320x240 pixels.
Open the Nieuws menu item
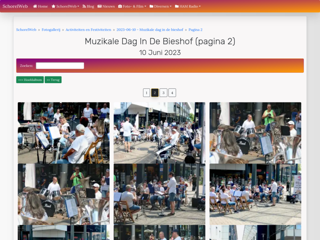(x=106, y=6)
